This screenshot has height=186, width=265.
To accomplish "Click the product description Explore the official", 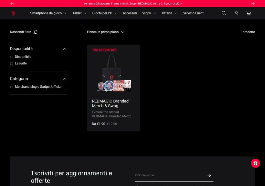I will click(x=113, y=114).
